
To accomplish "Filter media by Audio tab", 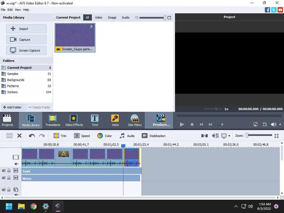I will click(x=126, y=17).
